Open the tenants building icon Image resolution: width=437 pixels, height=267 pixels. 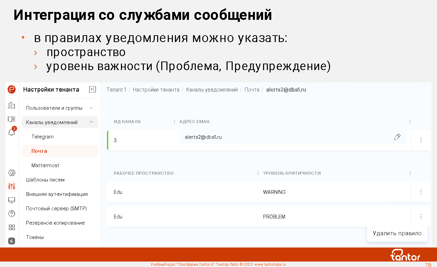[x=12, y=105]
